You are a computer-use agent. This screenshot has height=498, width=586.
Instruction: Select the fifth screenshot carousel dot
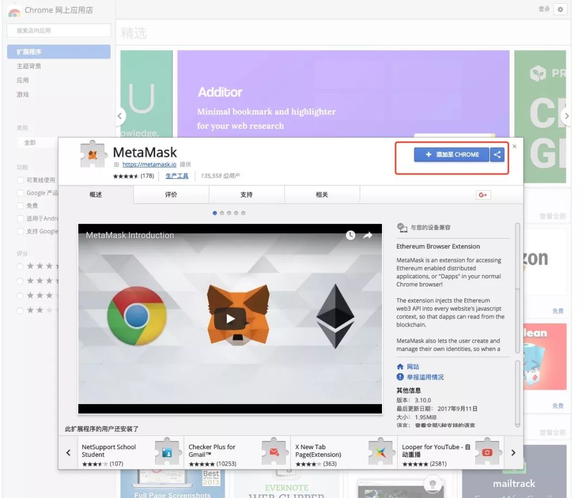(x=243, y=213)
